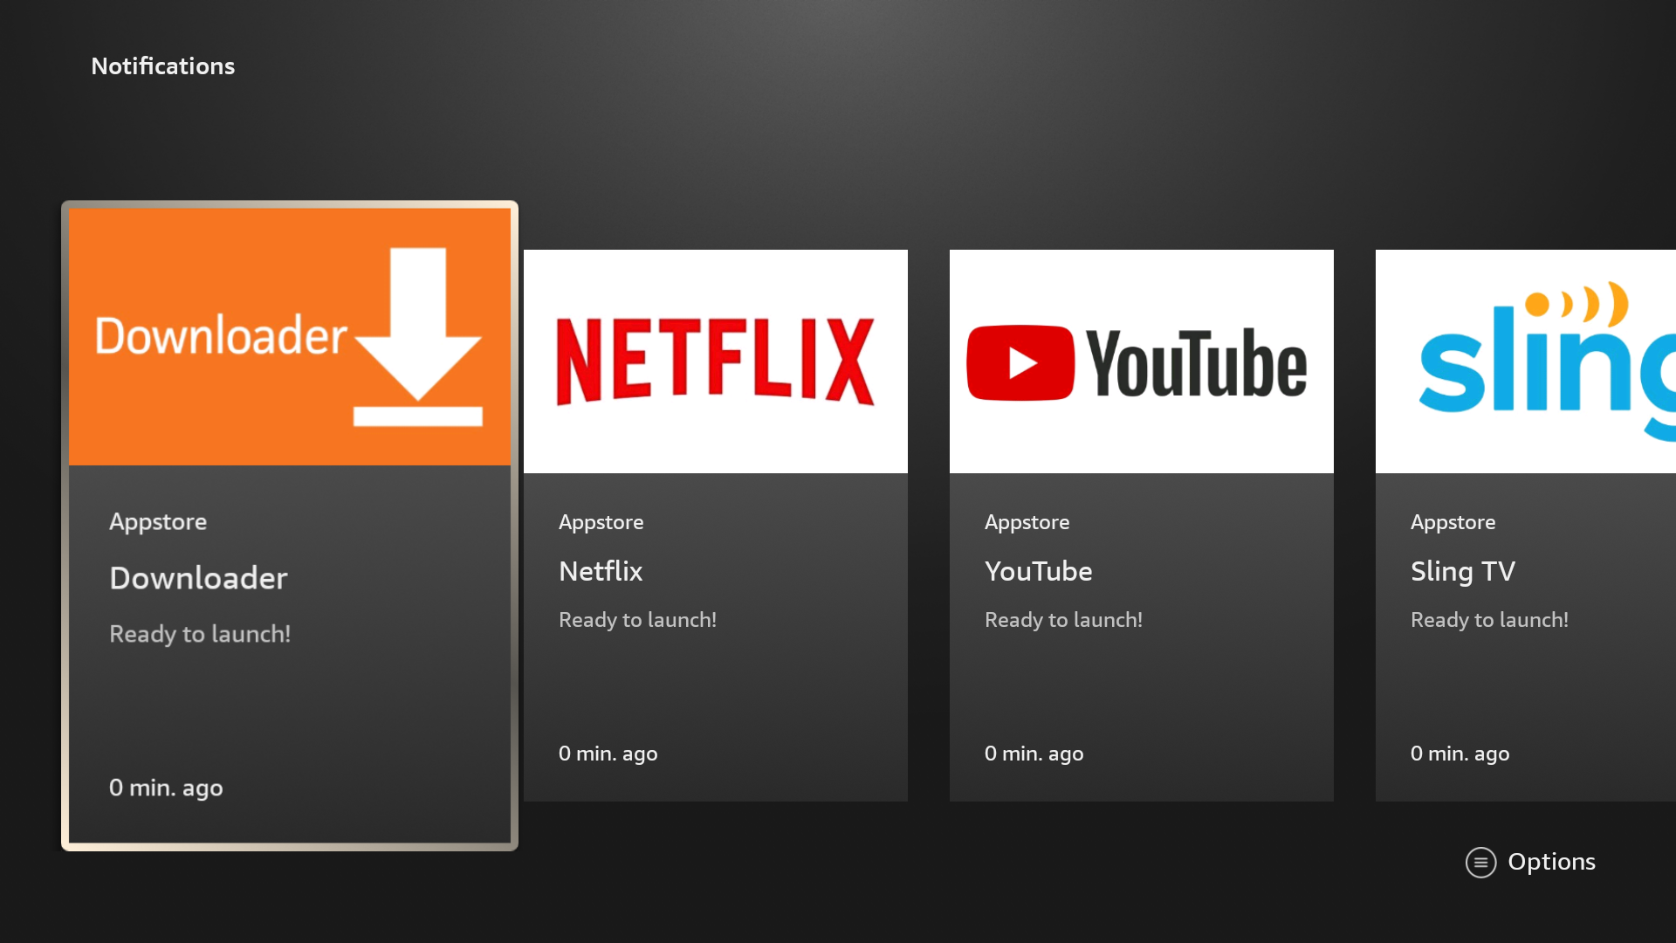Click the Appstore label on the Netflix card
The height and width of the screenshot is (943, 1676).
(601, 521)
